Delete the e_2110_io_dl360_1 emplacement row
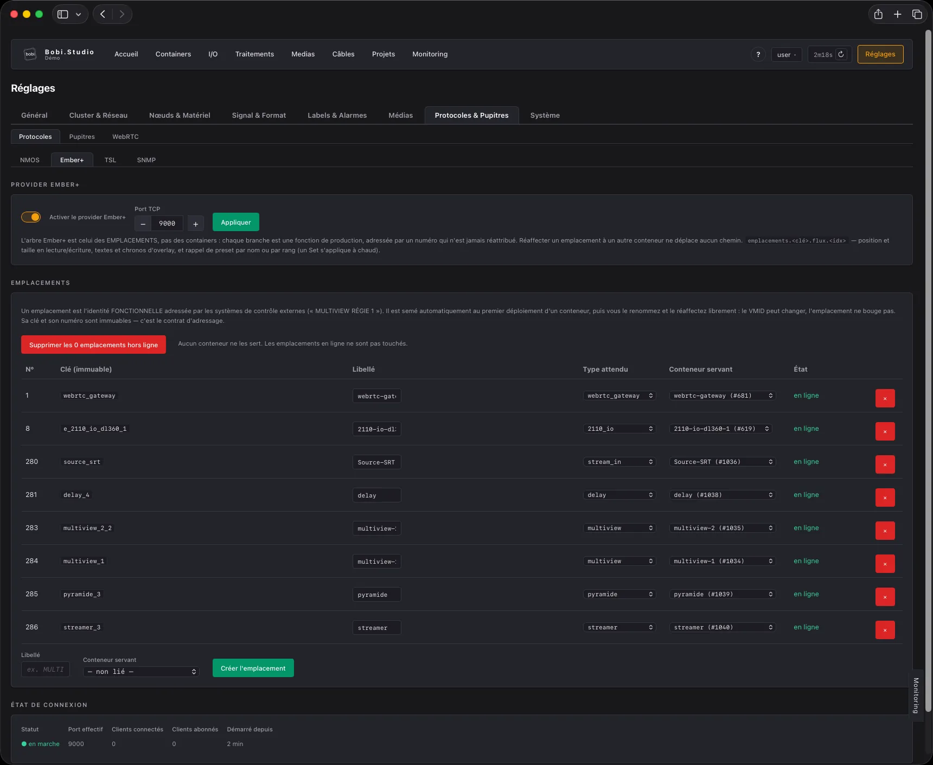This screenshot has width=933, height=765. (885, 431)
